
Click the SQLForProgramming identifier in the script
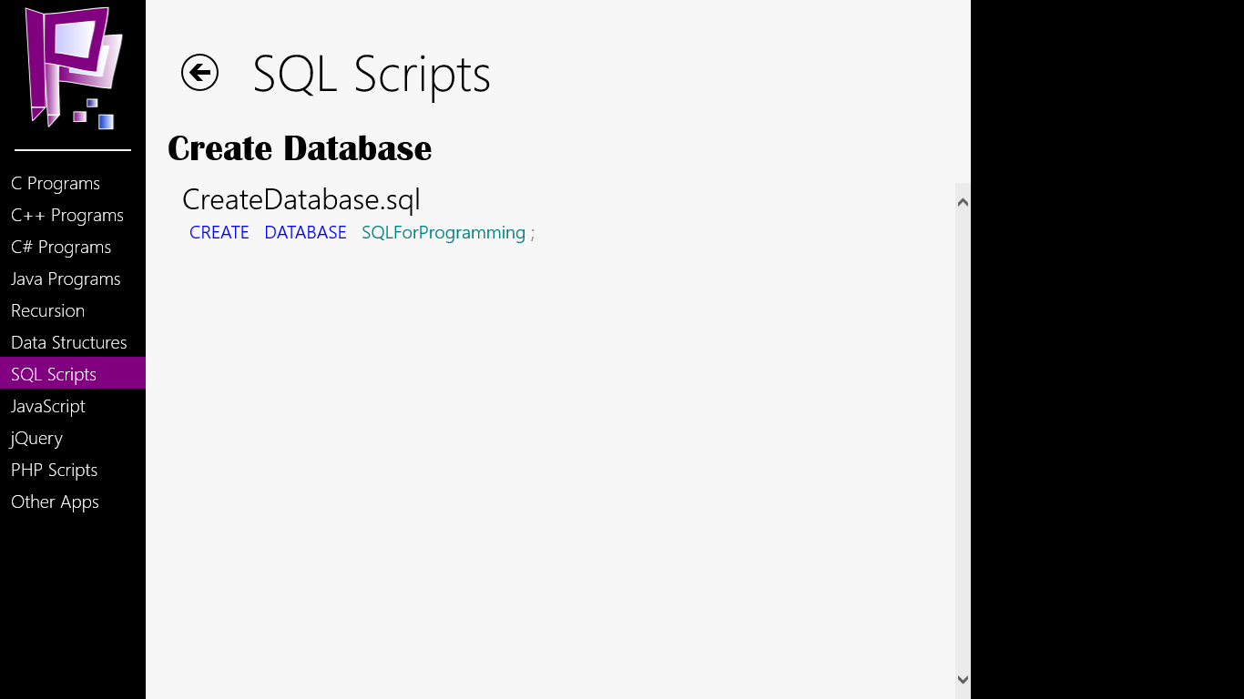(x=444, y=233)
